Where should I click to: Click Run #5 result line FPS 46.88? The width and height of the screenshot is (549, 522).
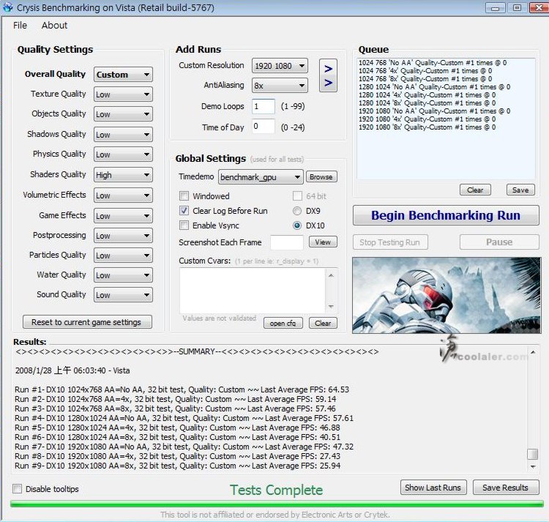[x=177, y=428]
